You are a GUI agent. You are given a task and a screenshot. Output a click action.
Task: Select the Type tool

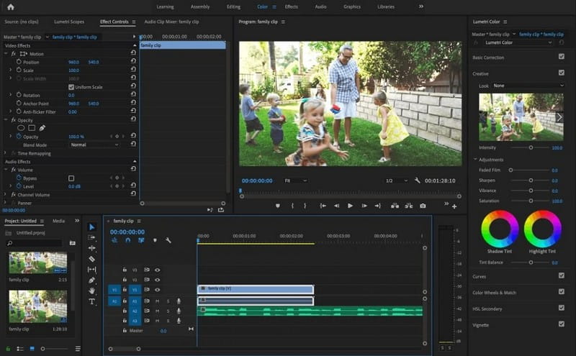[x=91, y=301]
